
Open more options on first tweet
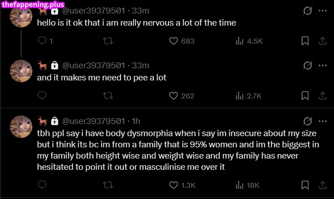[x=322, y=10]
